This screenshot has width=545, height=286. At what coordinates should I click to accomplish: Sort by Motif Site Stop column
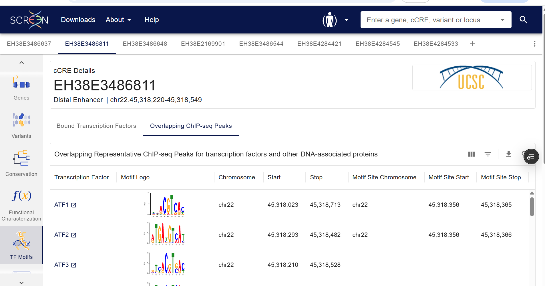pos(501,177)
